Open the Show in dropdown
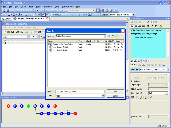 pyautogui.click(x=168, y=69)
